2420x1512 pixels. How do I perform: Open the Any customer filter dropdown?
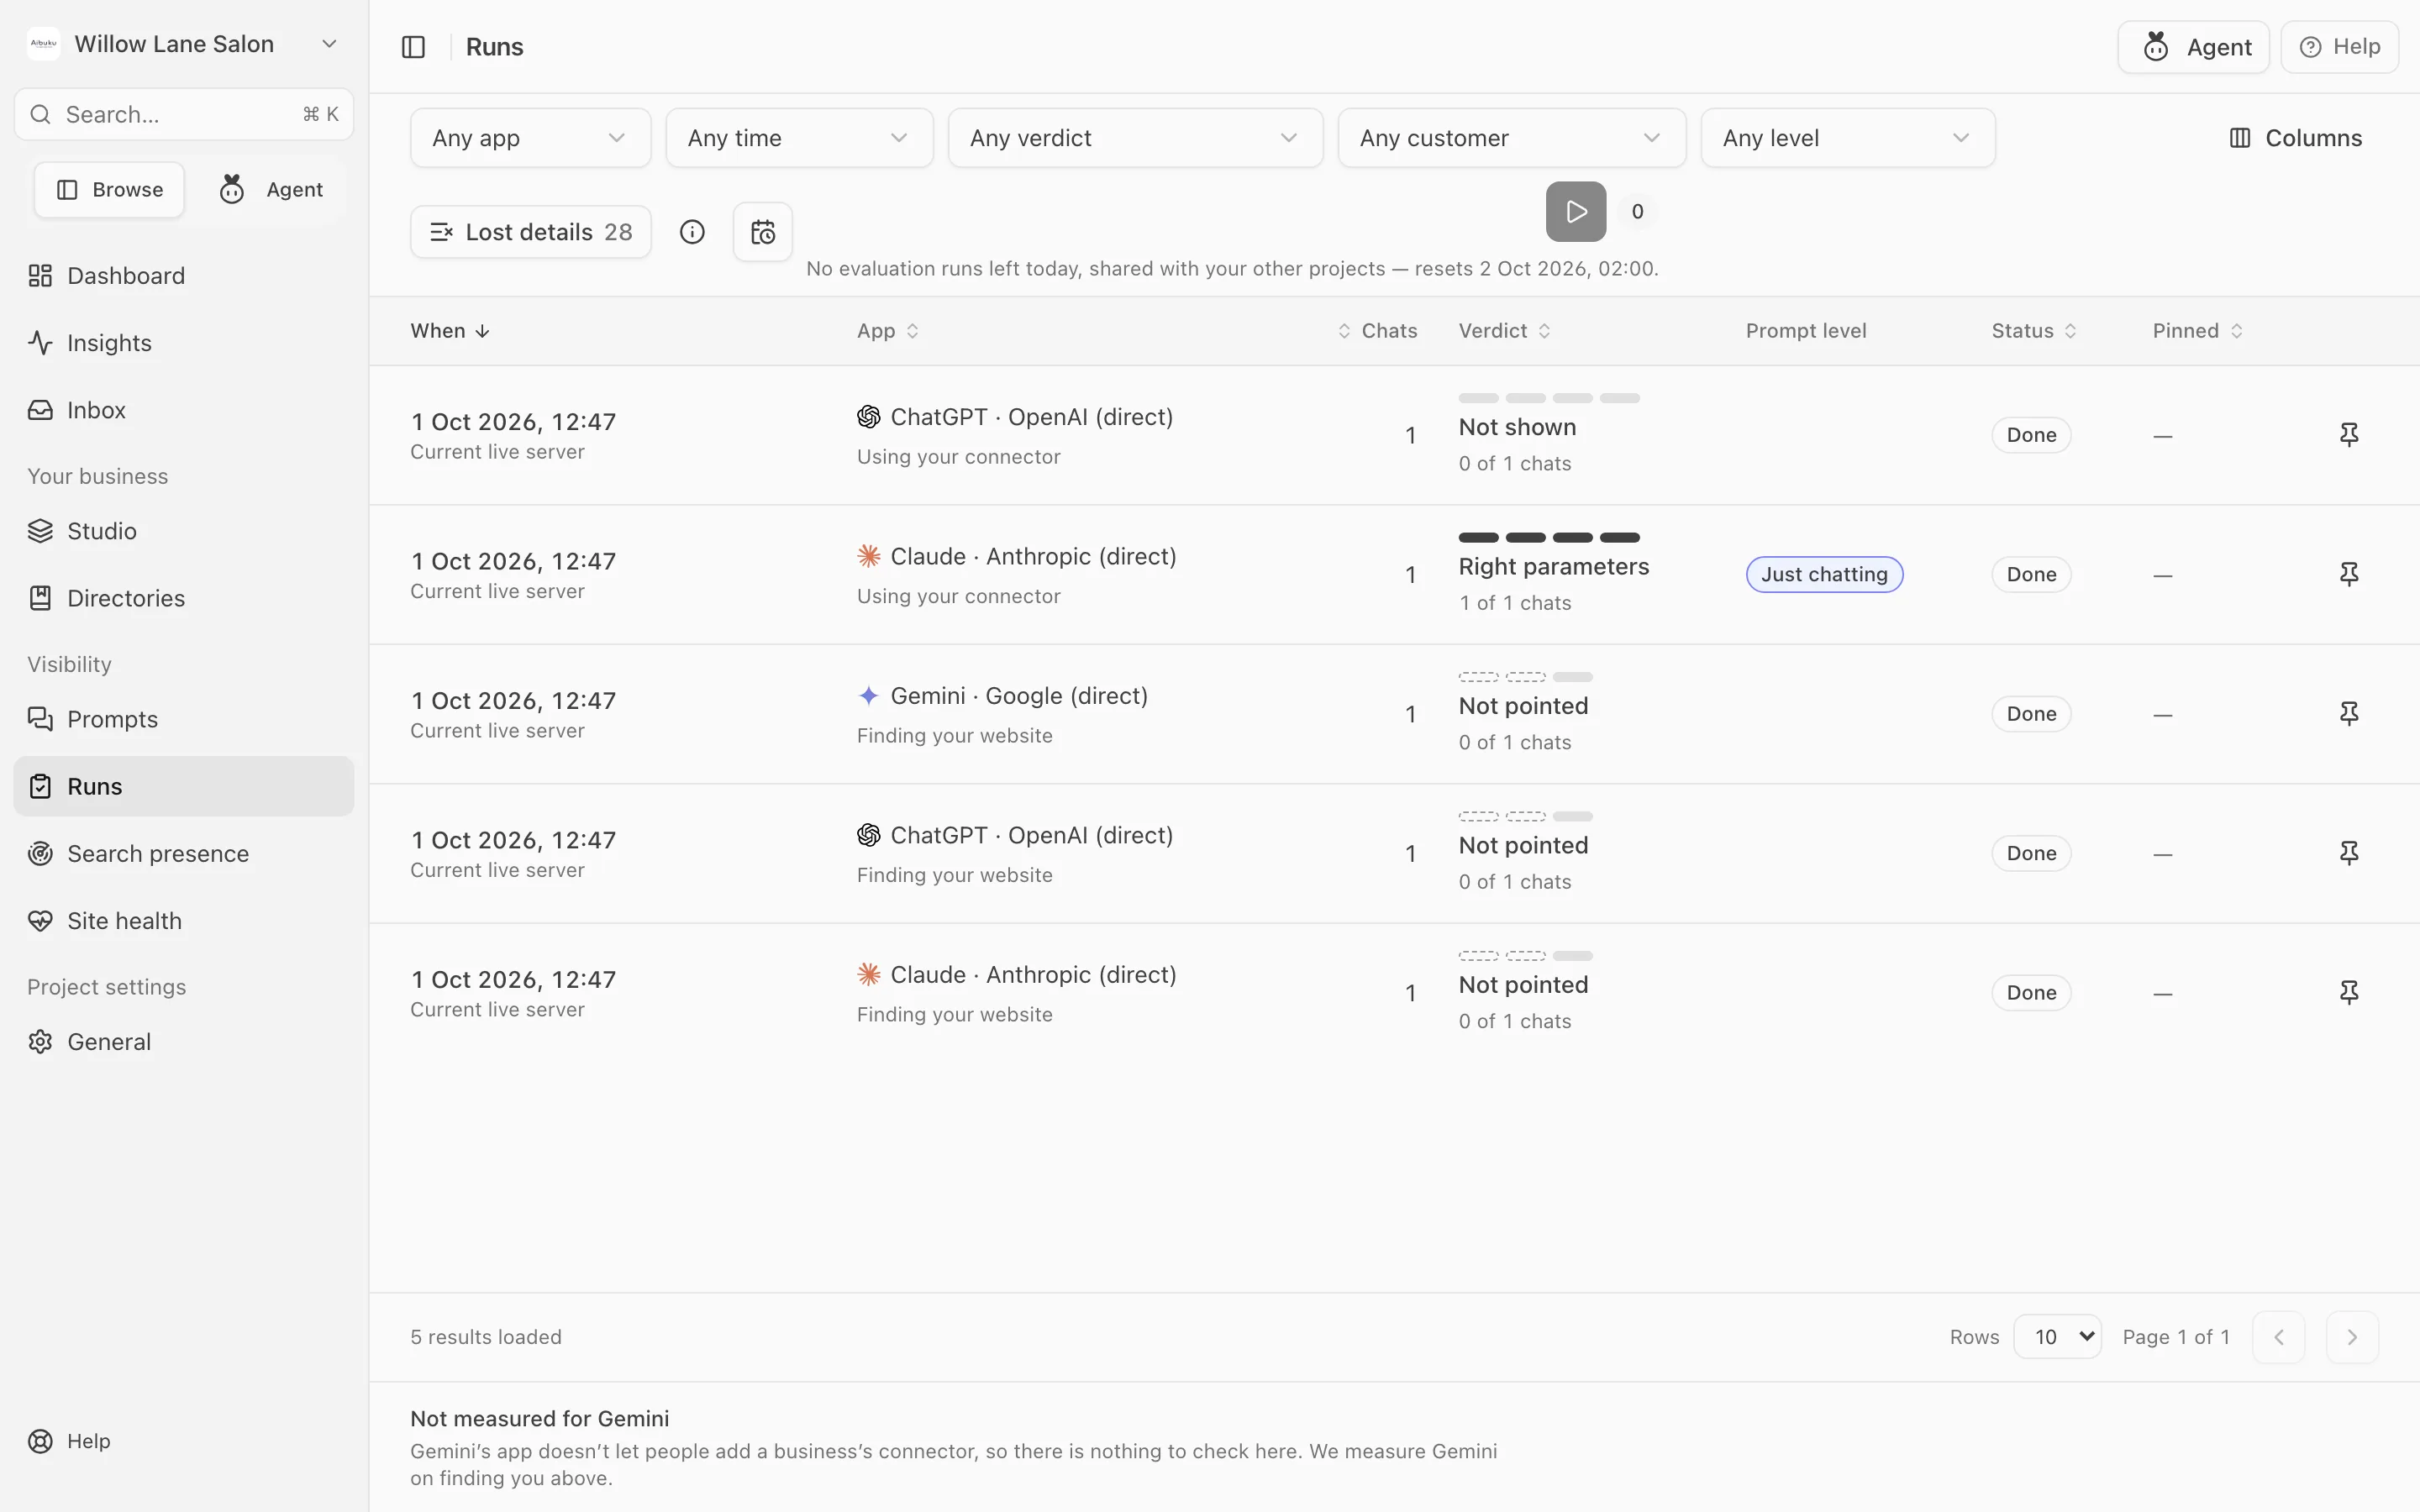pos(1511,138)
